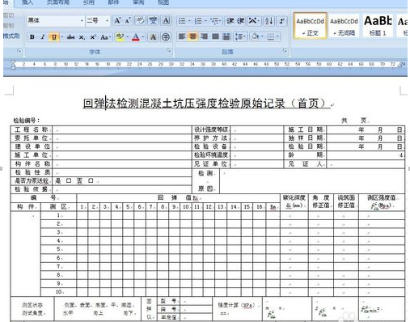Click the Clear Formatting icon

(140, 20)
